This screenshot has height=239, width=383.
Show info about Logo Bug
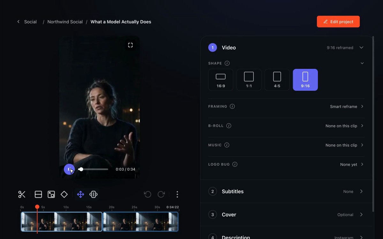(x=235, y=164)
